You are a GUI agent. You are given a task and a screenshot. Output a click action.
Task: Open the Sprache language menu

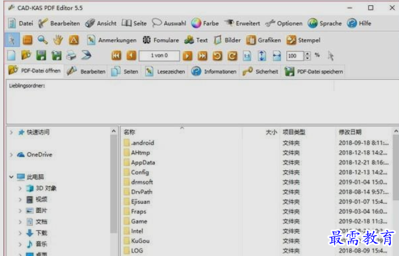pyautogui.click(x=325, y=24)
